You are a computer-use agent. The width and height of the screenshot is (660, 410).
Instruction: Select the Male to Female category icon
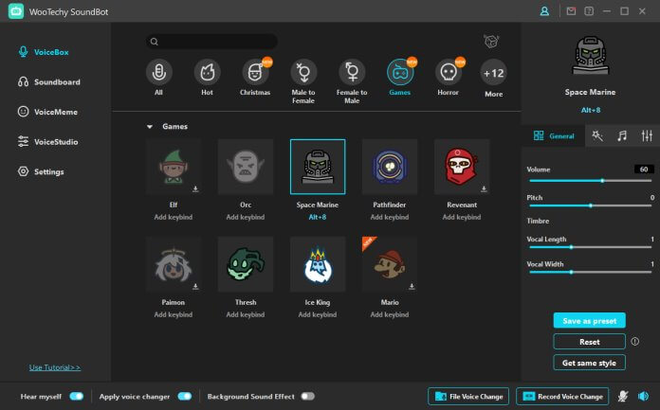[303, 72]
